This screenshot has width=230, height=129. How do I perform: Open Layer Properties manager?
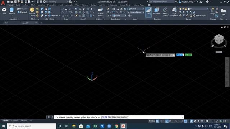coord(174,12)
